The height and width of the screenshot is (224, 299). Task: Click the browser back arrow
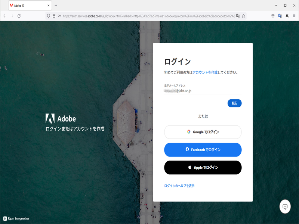coord(5,16)
